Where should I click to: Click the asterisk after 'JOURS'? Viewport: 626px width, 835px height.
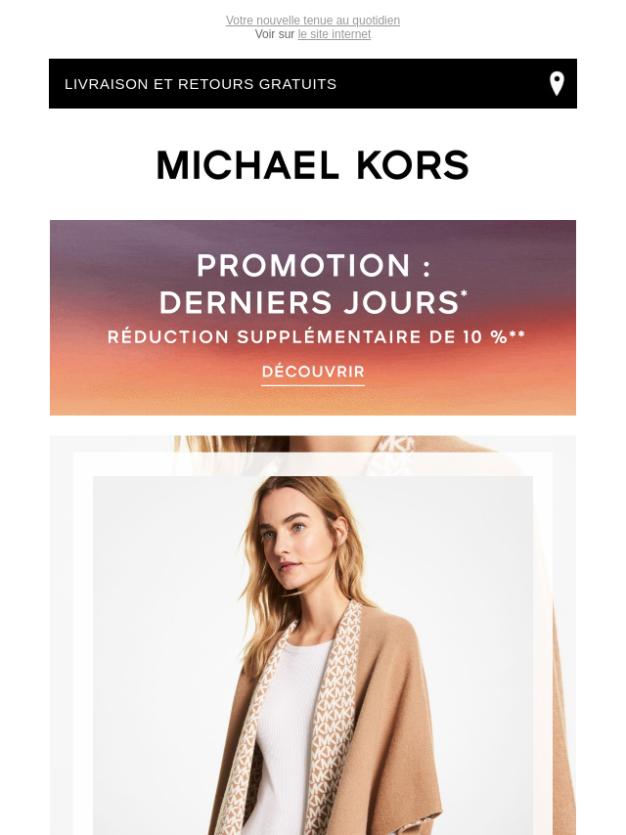[x=464, y=293]
